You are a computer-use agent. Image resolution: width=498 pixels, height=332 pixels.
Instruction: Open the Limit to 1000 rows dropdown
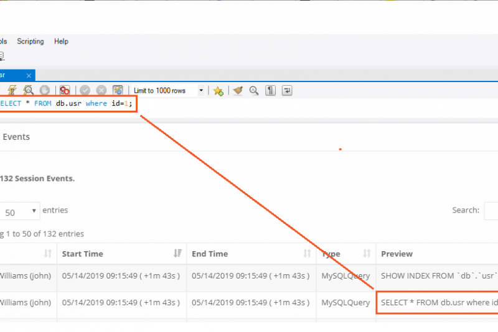(x=201, y=91)
